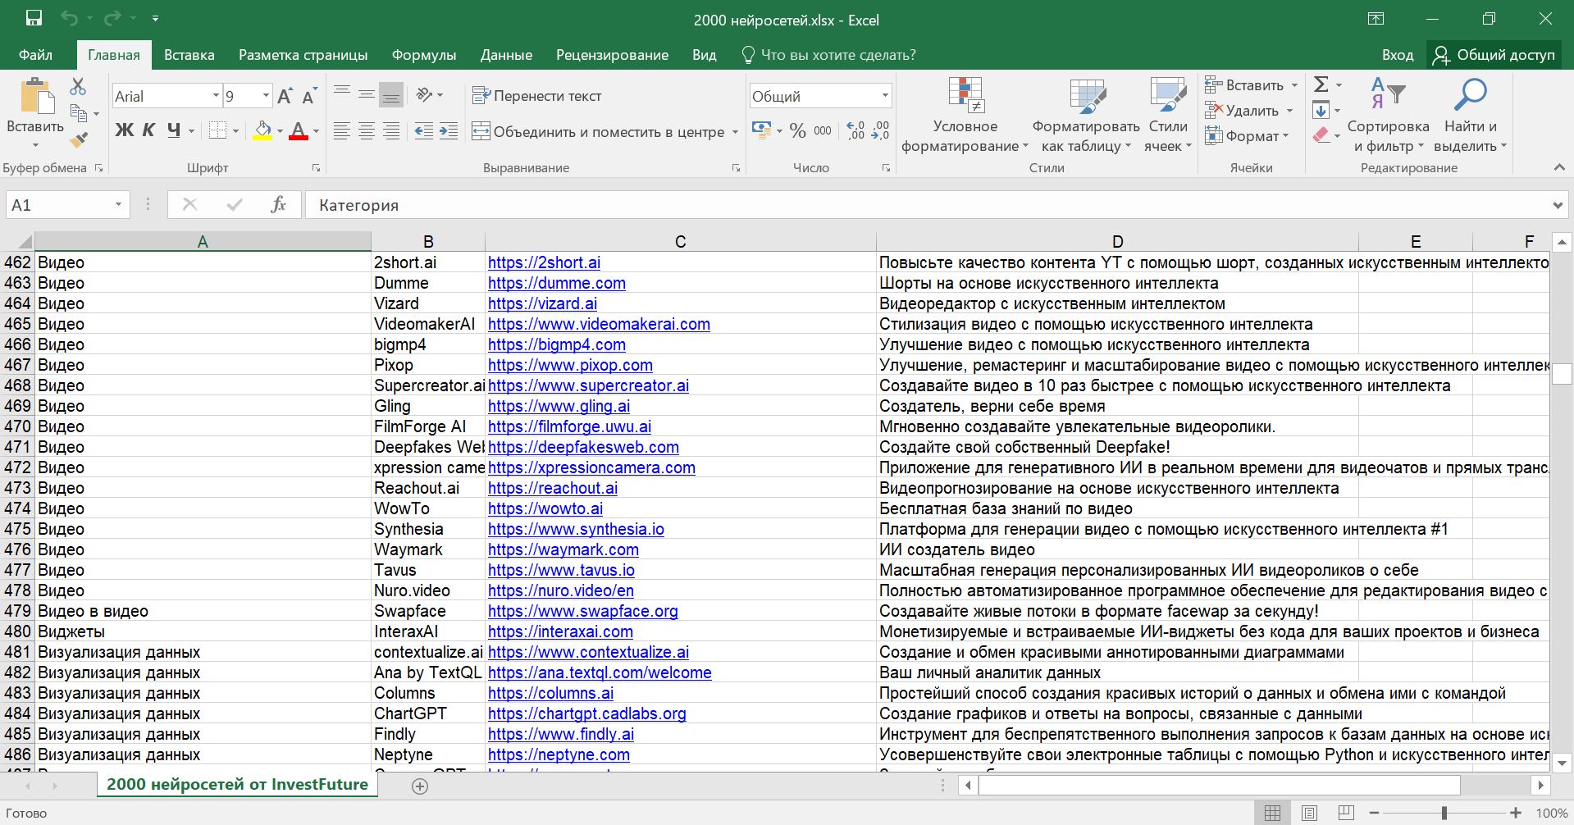Image resolution: width=1574 pixels, height=825 pixels.
Task: Open the https://www.synthesia.io hyperlink
Action: (576, 529)
